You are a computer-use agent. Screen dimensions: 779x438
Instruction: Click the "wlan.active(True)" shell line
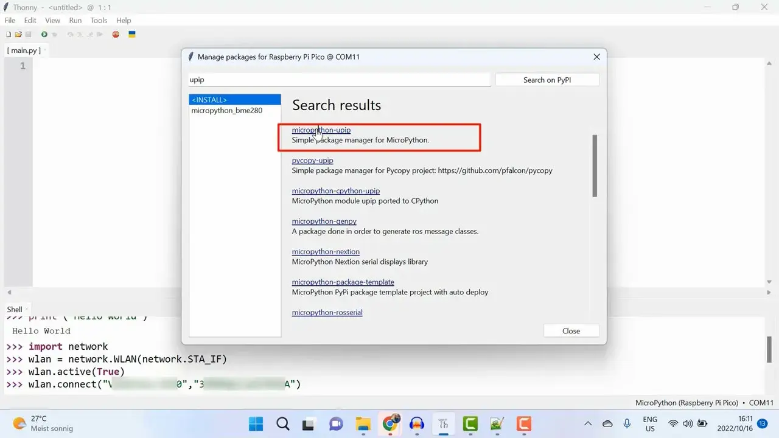point(76,372)
